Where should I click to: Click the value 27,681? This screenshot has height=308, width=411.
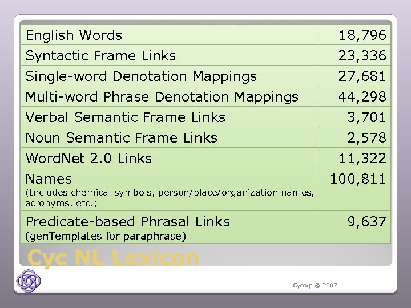point(362,76)
